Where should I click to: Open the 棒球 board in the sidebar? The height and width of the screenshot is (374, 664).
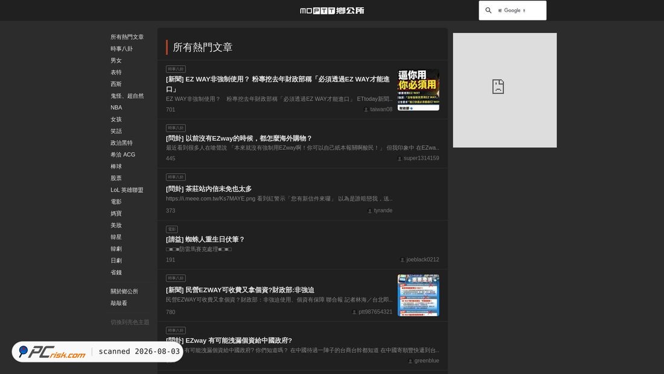coord(116,167)
